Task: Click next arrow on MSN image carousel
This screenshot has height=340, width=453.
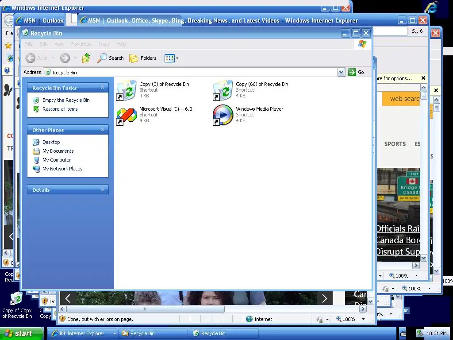Action: click(324, 298)
